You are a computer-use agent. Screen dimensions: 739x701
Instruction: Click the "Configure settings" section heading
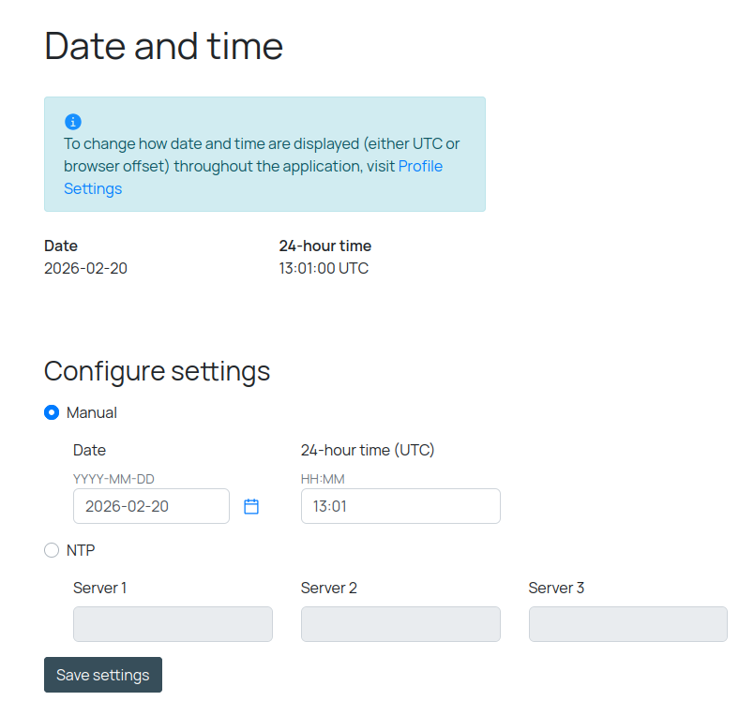[x=157, y=371]
